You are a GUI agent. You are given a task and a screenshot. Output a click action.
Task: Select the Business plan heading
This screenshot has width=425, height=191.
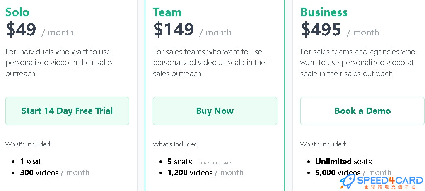pos(324,12)
